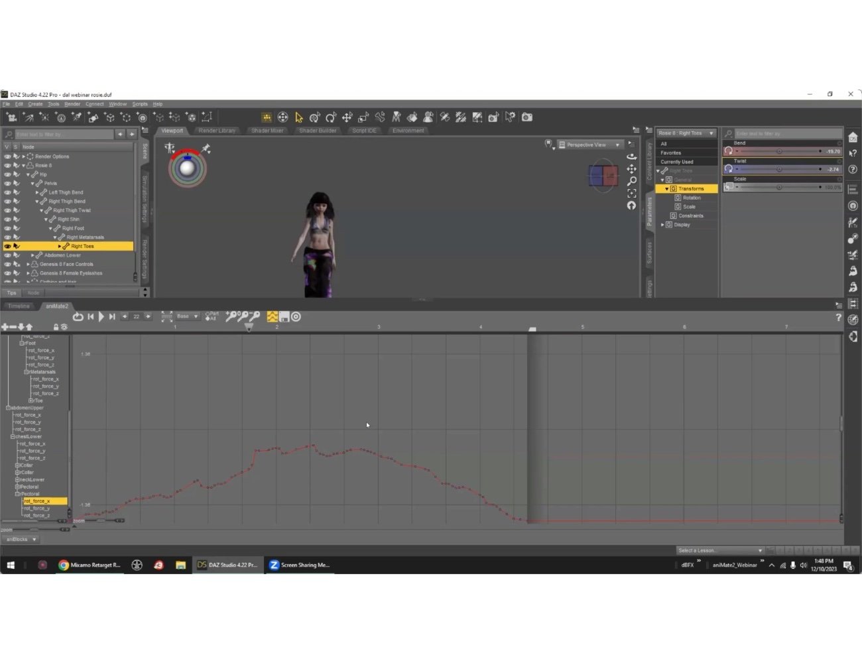
Task: Open the Window menu
Action: click(x=117, y=103)
